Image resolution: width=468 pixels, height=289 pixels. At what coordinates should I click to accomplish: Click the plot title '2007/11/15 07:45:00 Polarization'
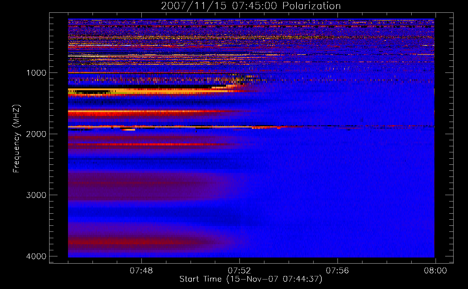(x=251, y=6)
